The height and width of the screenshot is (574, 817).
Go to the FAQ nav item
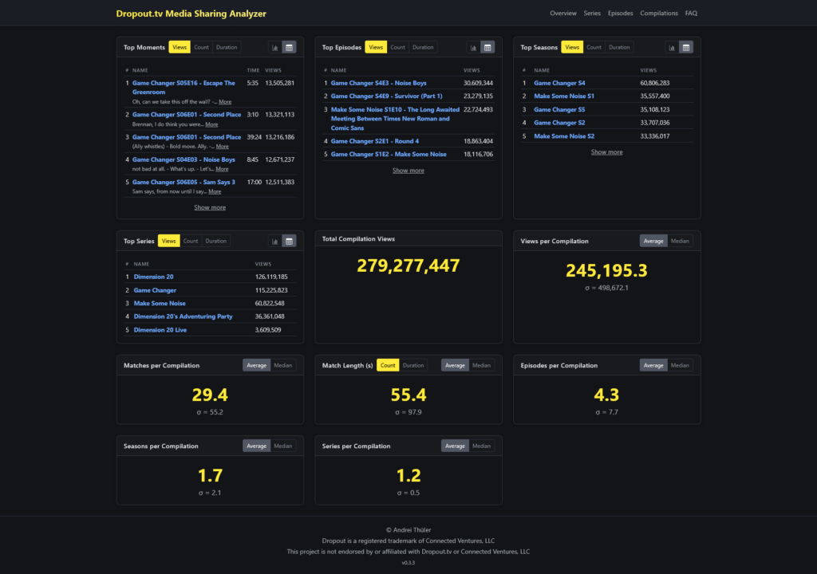coord(691,14)
